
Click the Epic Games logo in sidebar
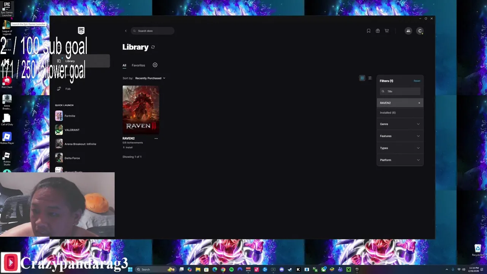[81, 30]
